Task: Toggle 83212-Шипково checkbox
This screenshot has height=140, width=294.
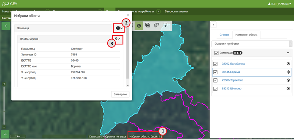Action: click(x=215, y=89)
